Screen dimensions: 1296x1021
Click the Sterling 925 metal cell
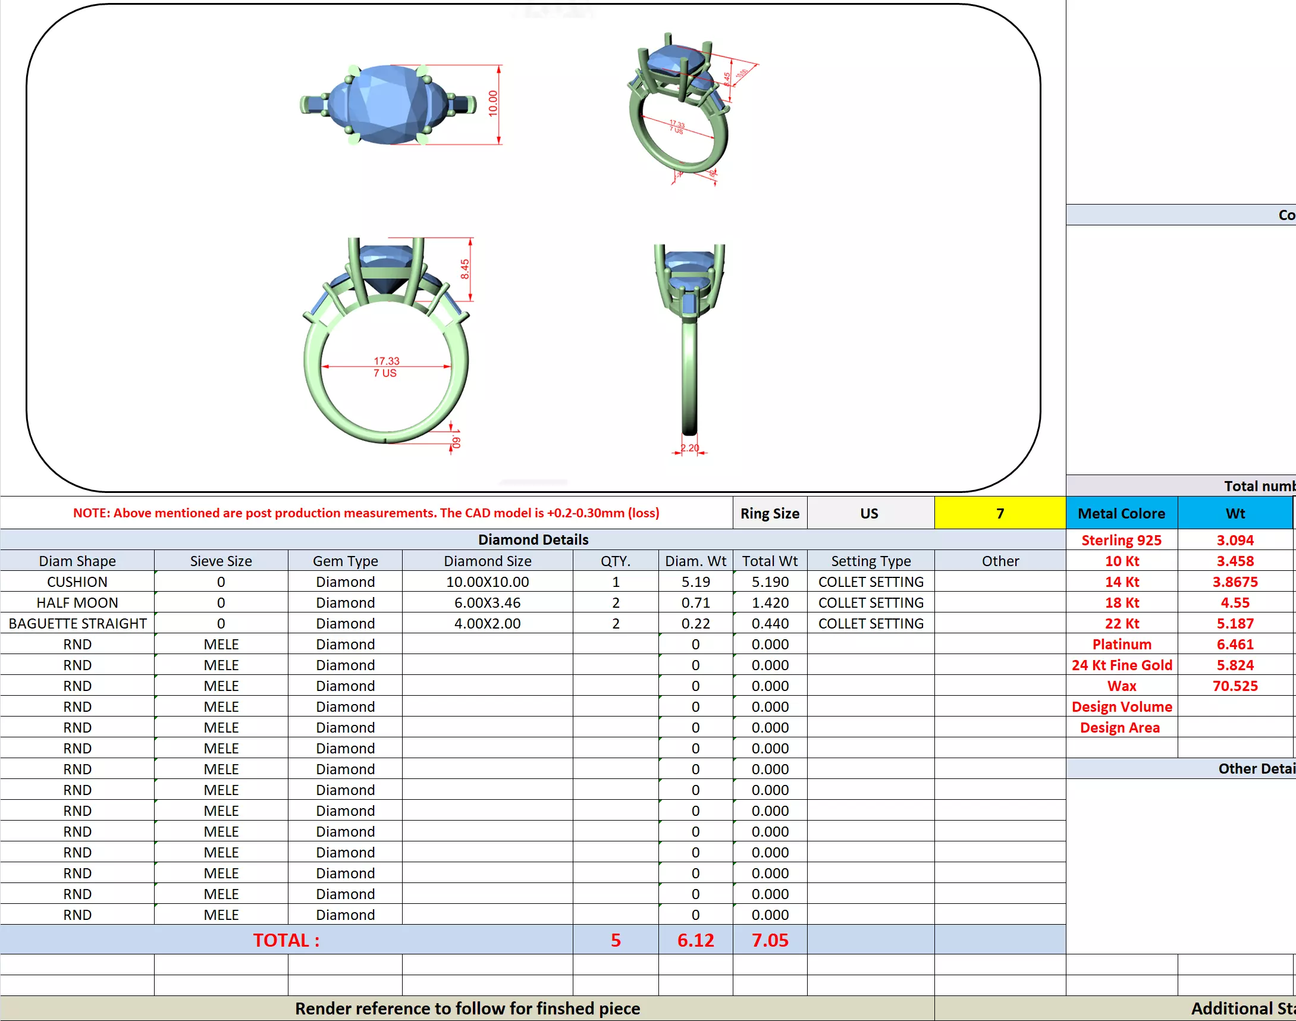tap(1121, 540)
